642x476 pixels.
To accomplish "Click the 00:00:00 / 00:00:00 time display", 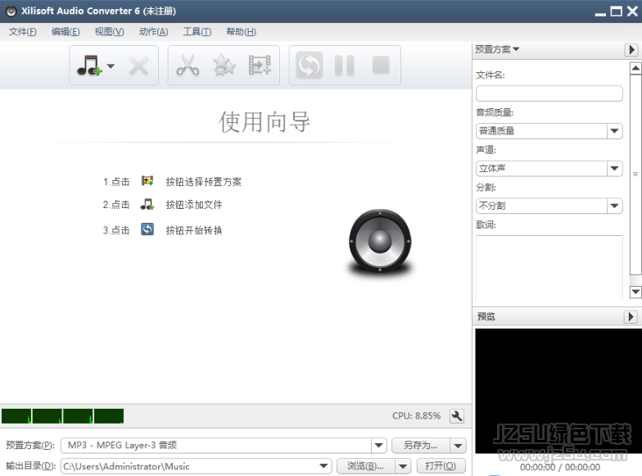I will pyautogui.click(x=560, y=467).
